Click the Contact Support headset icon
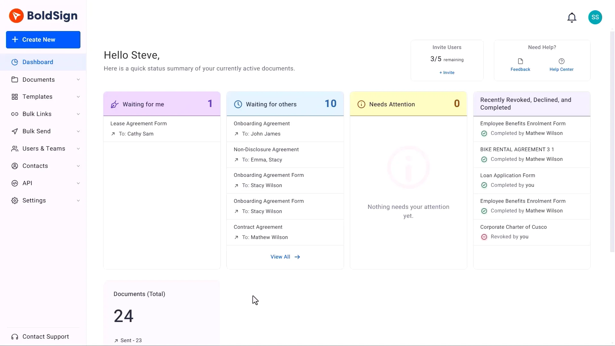The width and height of the screenshot is (615, 346). pyautogui.click(x=15, y=337)
